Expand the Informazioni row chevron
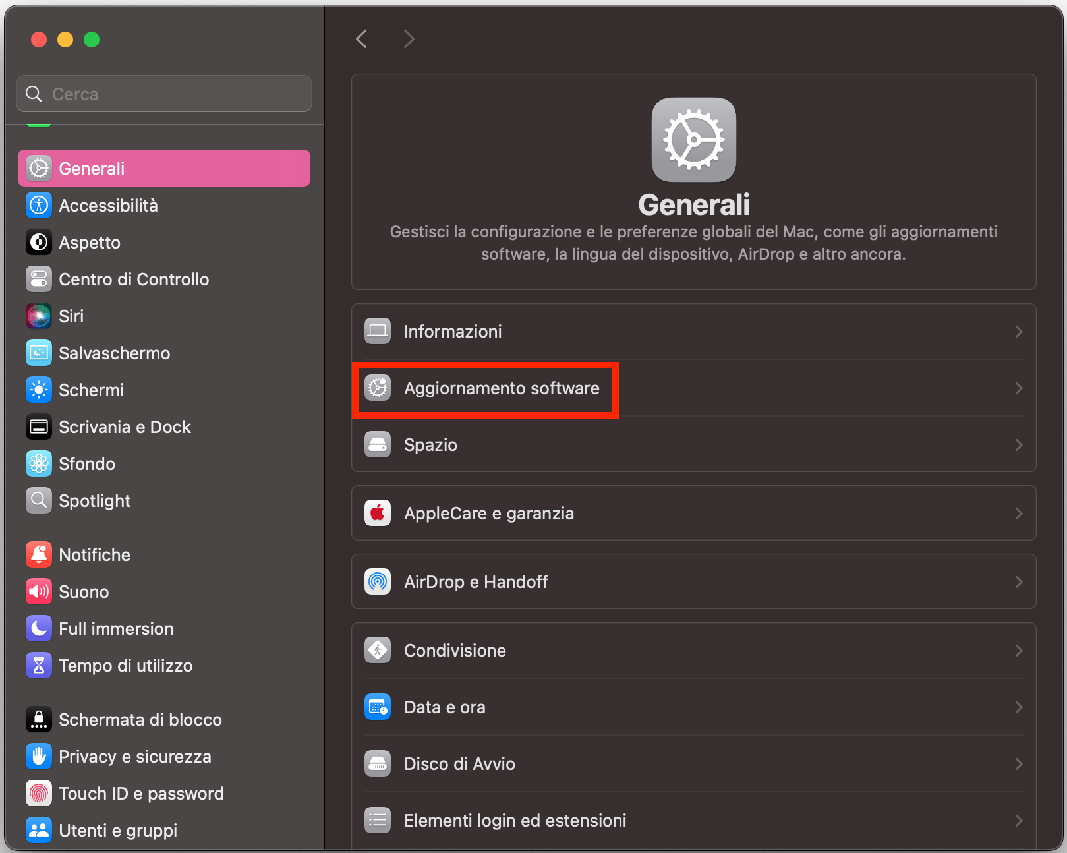Viewport: 1067px width, 853px height. point(1018,332)
